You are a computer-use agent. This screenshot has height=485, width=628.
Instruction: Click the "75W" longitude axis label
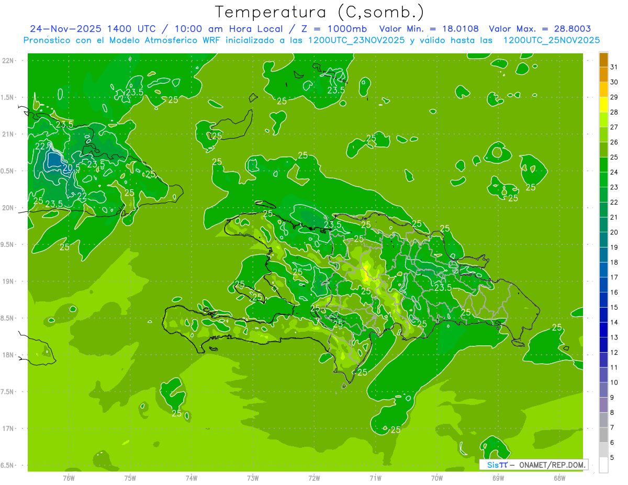pos(130,478)
